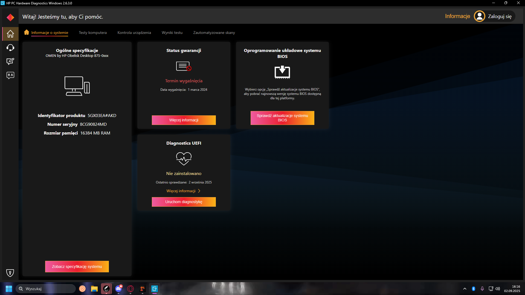This screenshot has height=295, width=525.
Task: Open the orange swirl taskbar app
Action: (82, 289)
